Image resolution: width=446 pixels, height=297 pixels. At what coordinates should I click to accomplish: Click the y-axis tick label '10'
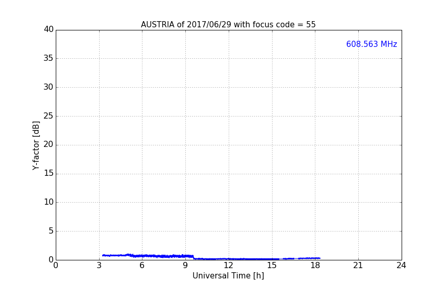[49, 202]
